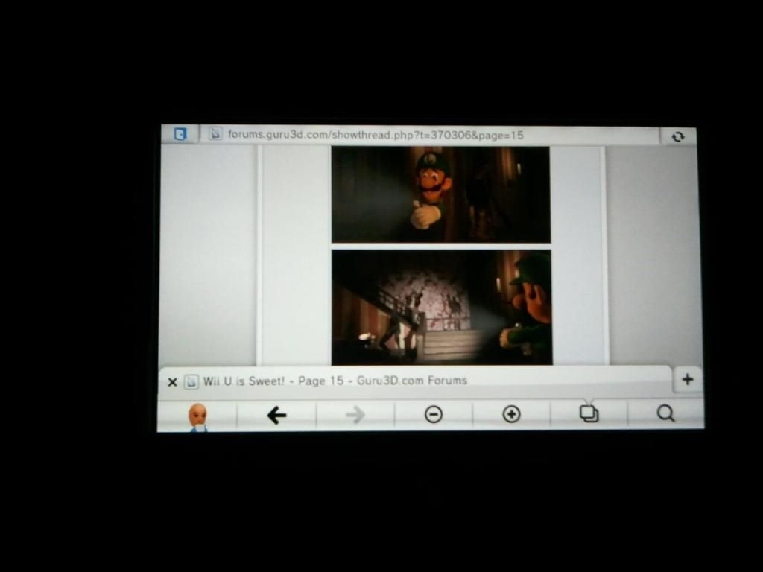This screenshot has width=763, height=572.
Task: Open the Mii user profile icon
Action: (x=197, y=416)
